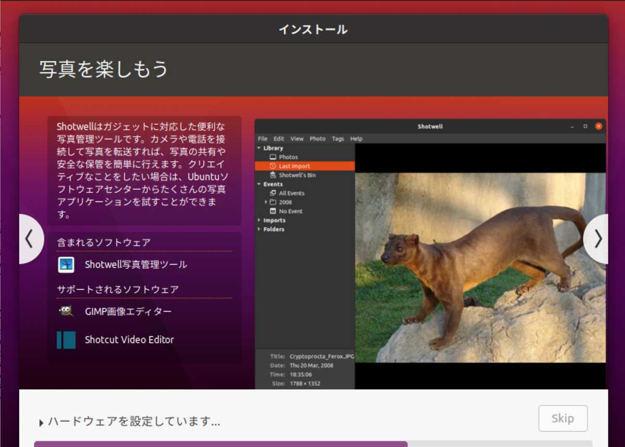Image resolution: width=625 pixels, height=447 pixels.
Task: Click the installation progress bar
Action: 313,444
